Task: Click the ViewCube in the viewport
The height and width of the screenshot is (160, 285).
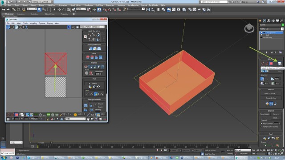Action: point(249,28)
